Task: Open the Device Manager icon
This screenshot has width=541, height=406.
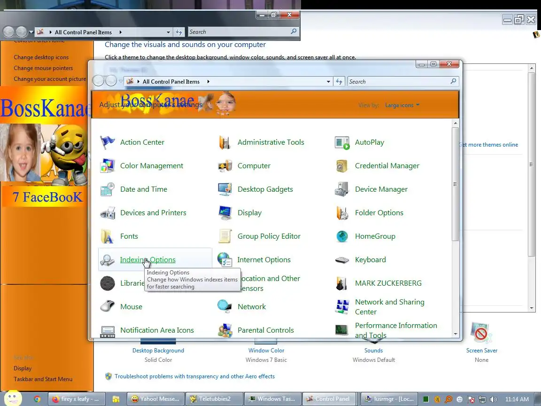Action: [342, 189]
